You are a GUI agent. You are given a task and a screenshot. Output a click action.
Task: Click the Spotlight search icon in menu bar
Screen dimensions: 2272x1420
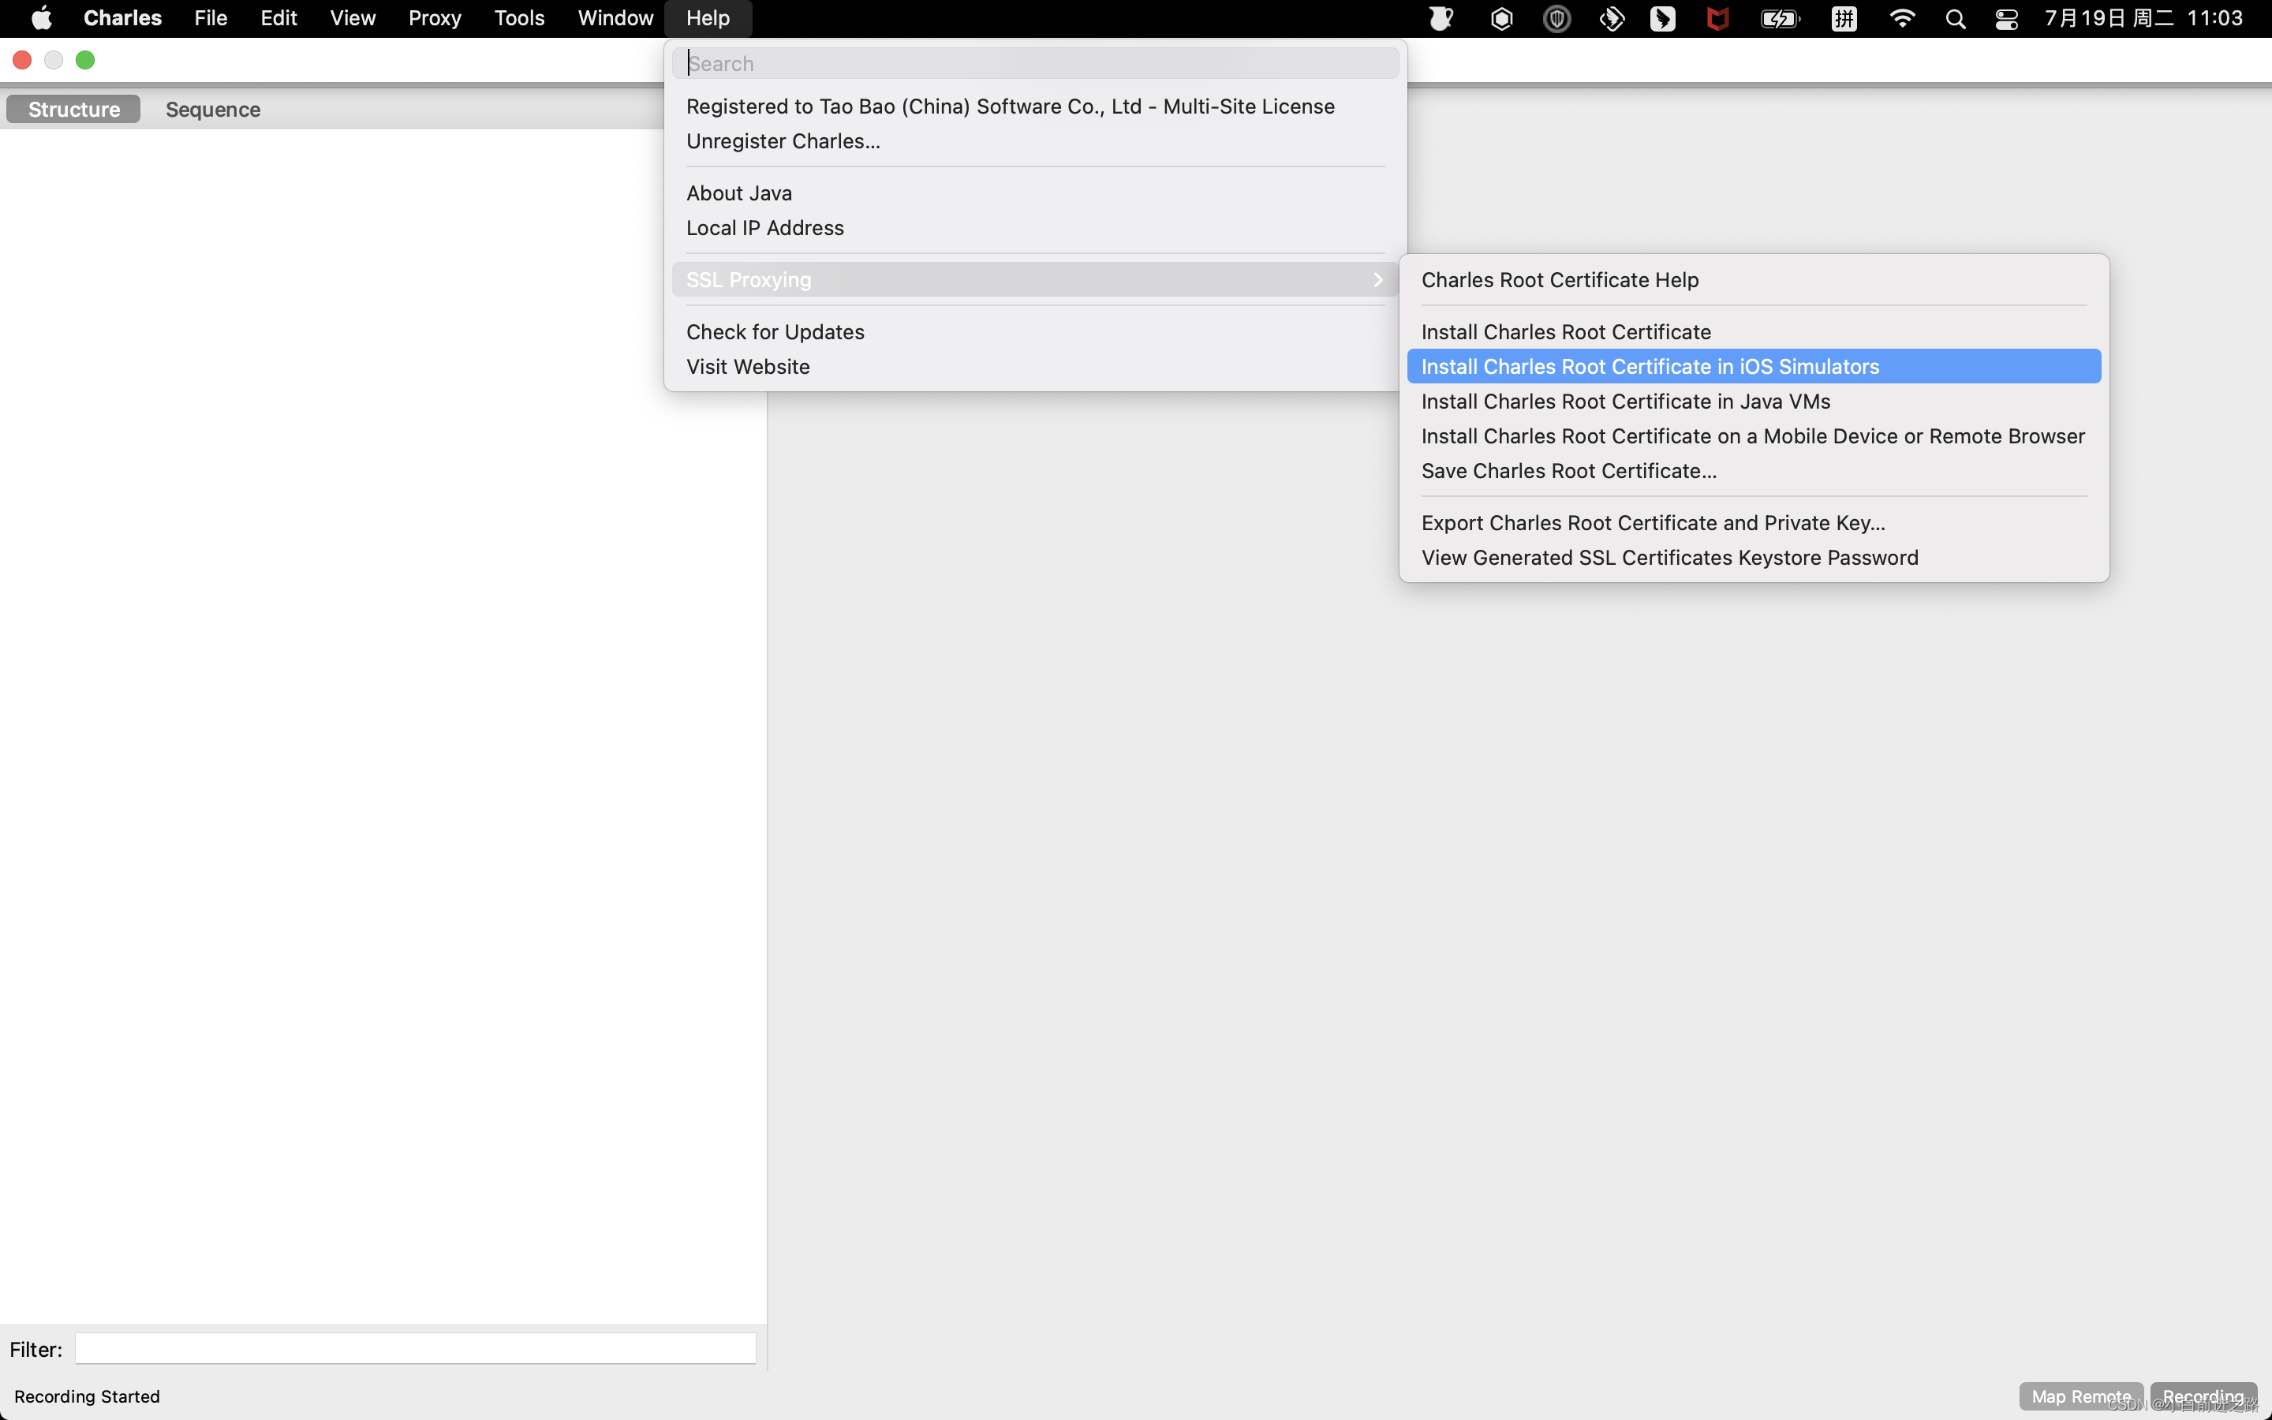1956,19
